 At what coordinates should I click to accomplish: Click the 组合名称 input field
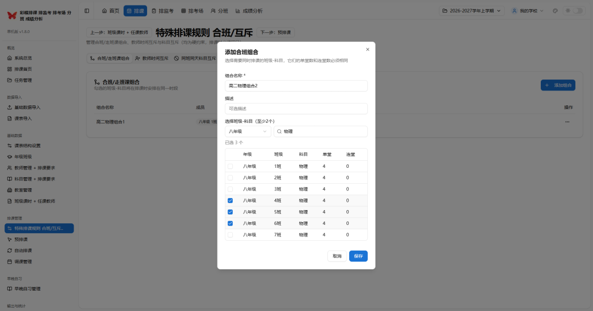(296, 86)
